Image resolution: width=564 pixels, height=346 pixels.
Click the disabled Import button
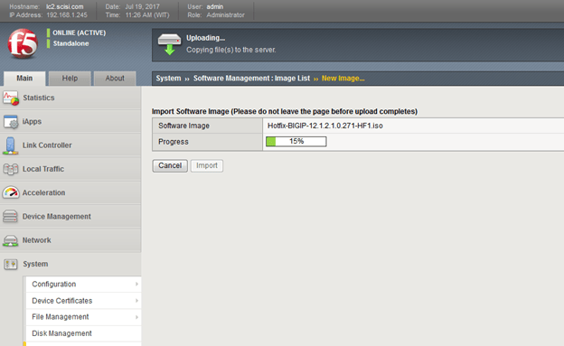tap(207, 166)
